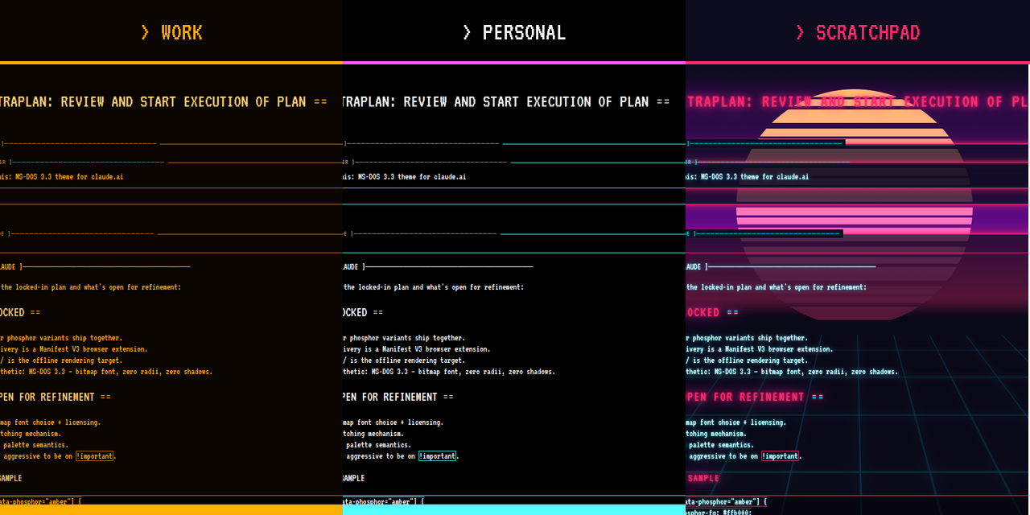Open the SCRATCHPAD theme tab

pos(867,32)
